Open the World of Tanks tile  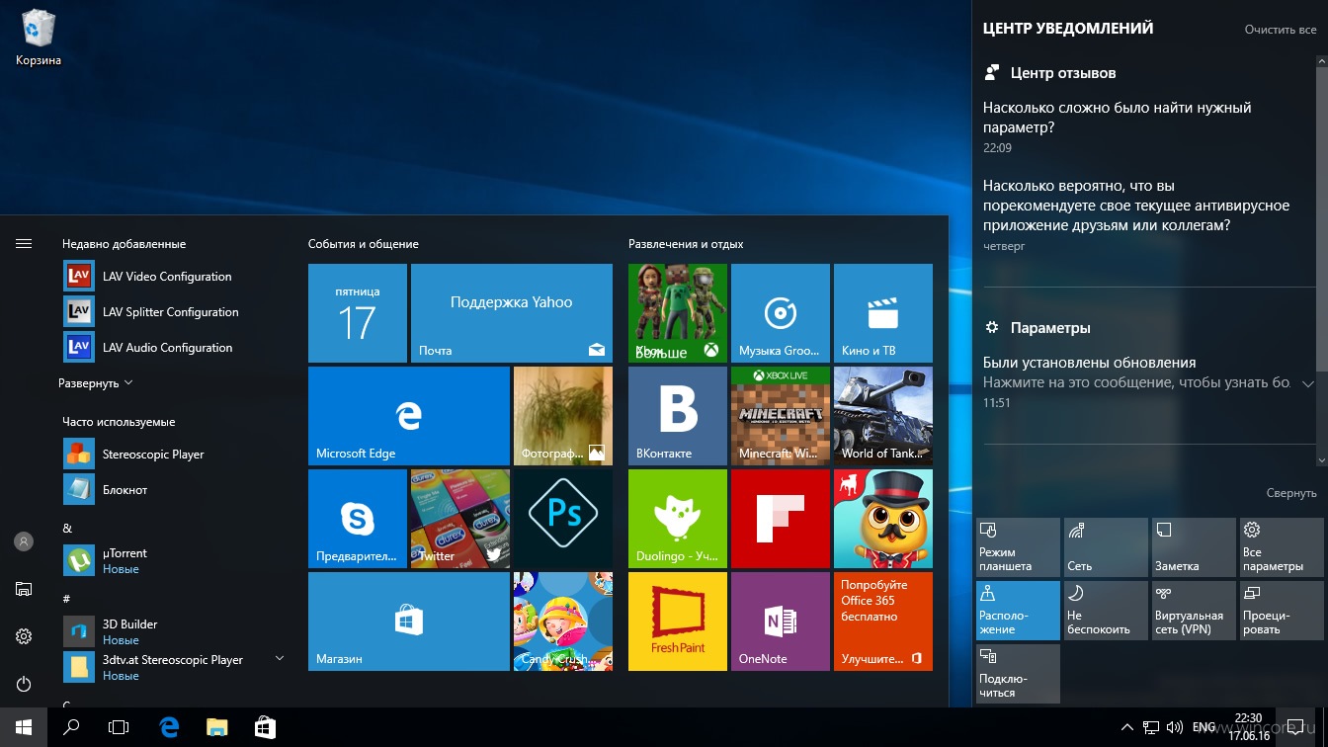pyautogui.click(x=883, y=416)
